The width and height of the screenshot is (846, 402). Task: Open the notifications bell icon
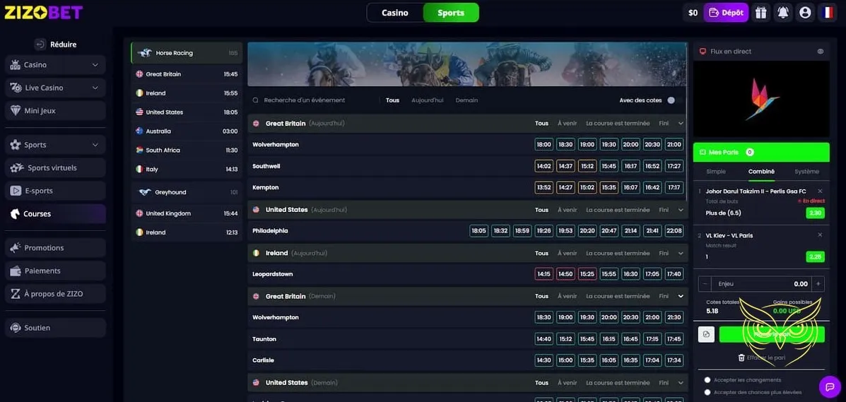pyautogui.click(x=783, y=13)
